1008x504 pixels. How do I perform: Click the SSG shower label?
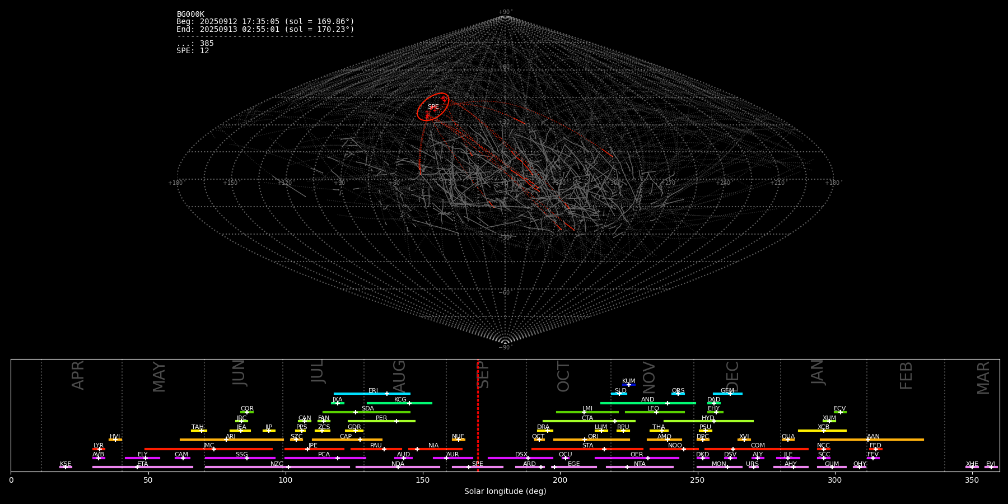tap(242, 455)
